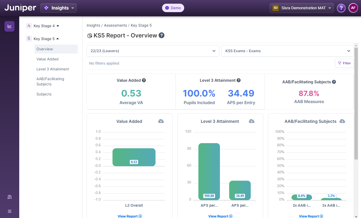The image size is (361, 218).
Task: Select Value Added in the side menu
Action: point(47,59)
